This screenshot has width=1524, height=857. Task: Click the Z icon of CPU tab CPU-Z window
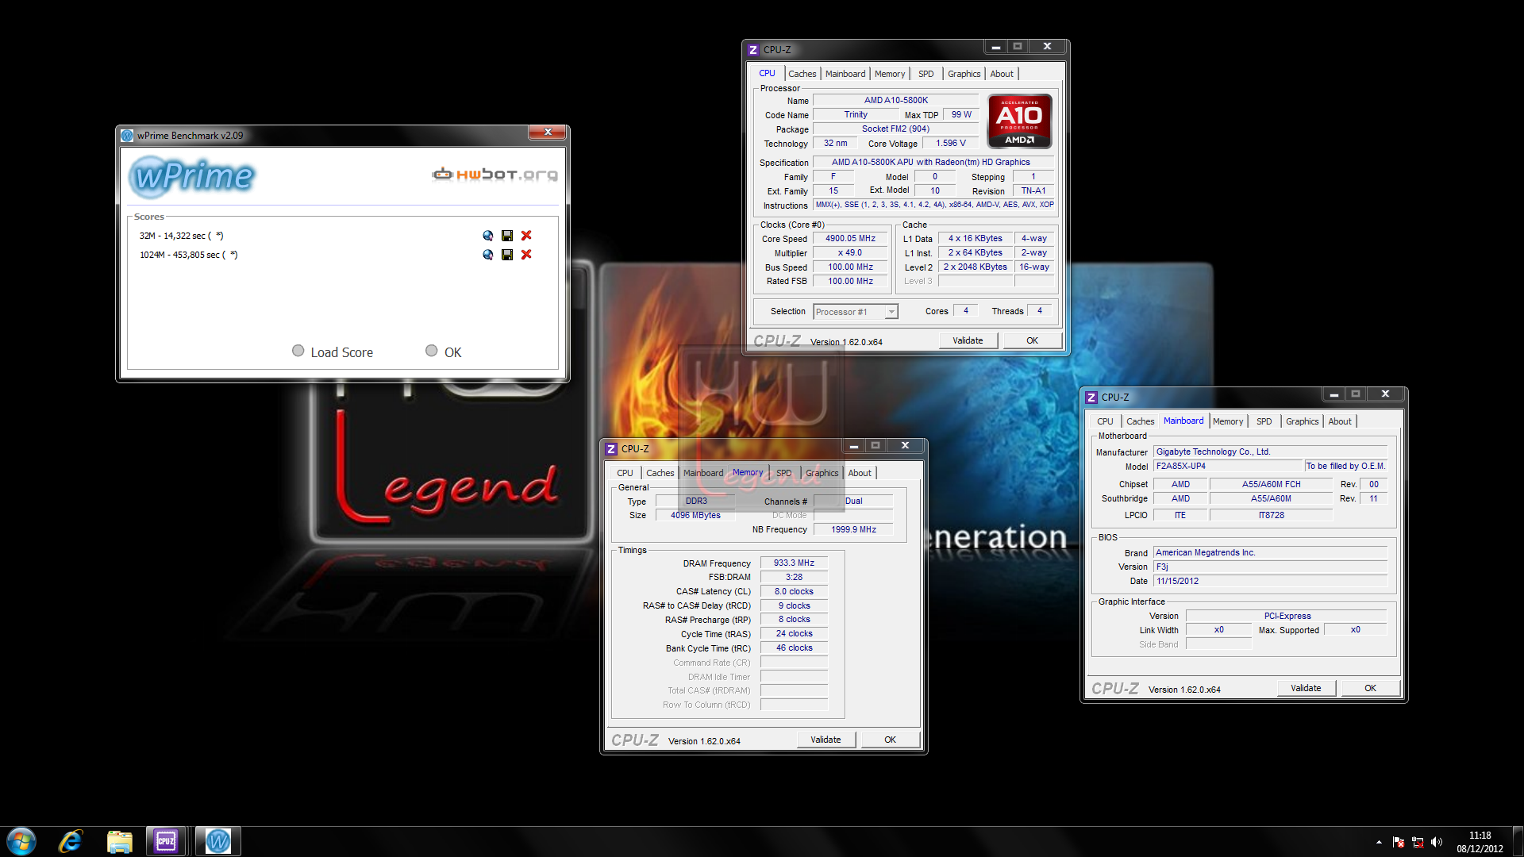click(753, 50)
